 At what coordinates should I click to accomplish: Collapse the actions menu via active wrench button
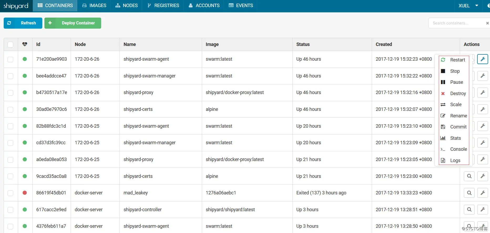coord(483,59)
